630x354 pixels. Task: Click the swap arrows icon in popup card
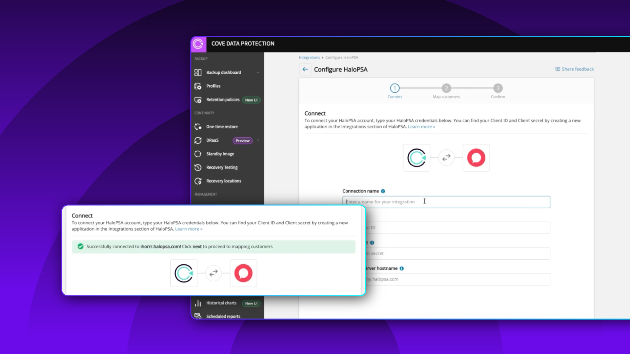(213, 273)
